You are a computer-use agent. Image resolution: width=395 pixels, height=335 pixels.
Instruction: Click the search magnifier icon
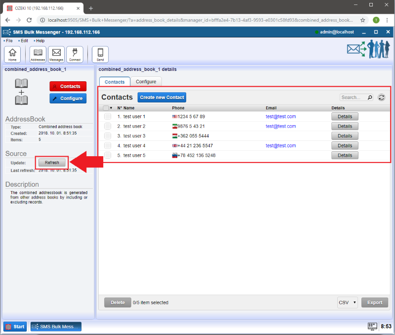(370, 98)
